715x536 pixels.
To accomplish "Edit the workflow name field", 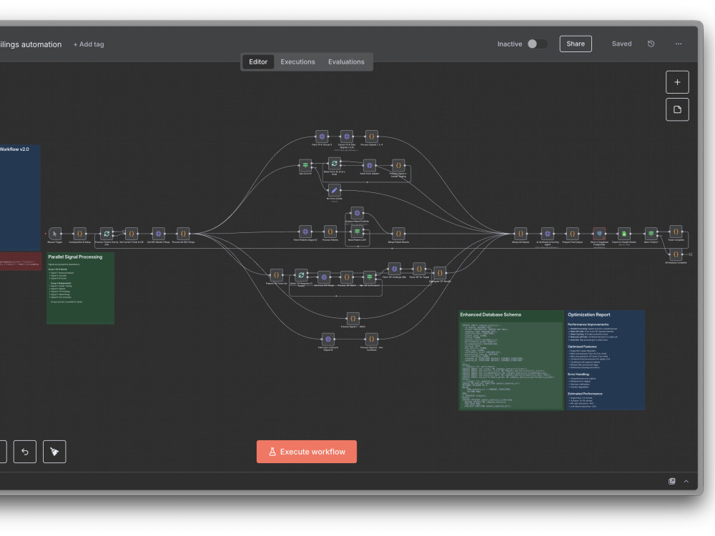I will 31,44.
